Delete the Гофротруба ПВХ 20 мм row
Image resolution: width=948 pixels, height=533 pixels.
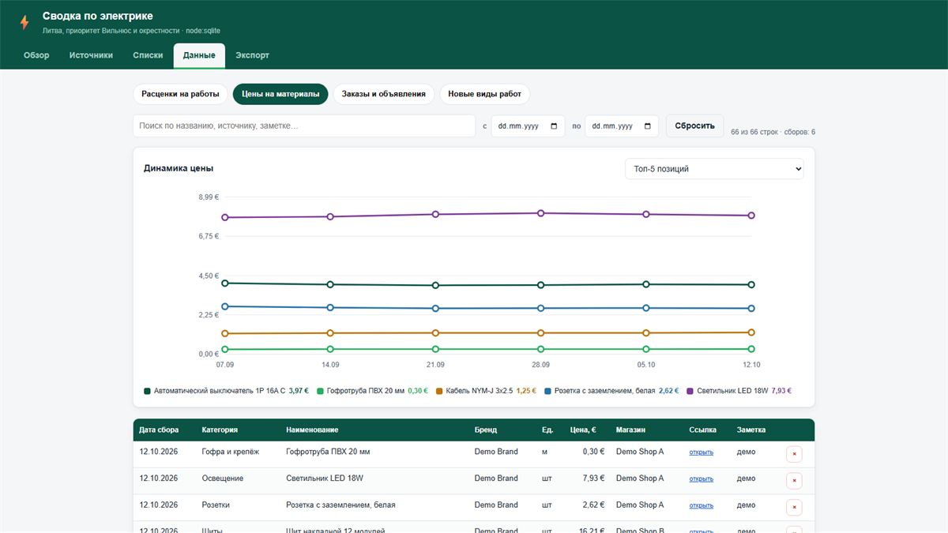coord(794,454)
